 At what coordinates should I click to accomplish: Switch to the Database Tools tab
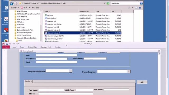[x=46, y=47]
